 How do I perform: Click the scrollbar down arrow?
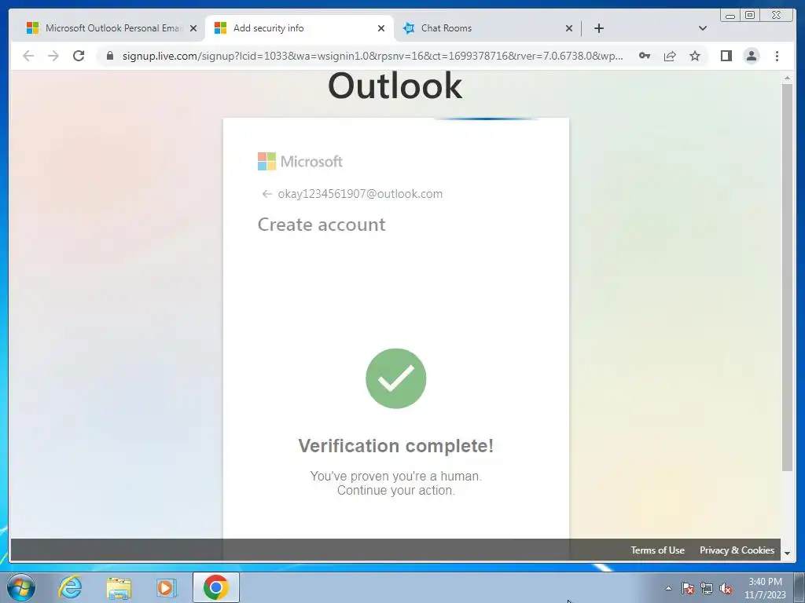[x=787, y=554]
